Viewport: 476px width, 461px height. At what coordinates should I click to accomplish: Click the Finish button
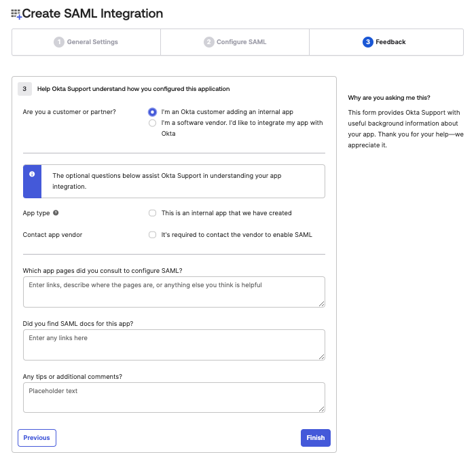(315, 438)
